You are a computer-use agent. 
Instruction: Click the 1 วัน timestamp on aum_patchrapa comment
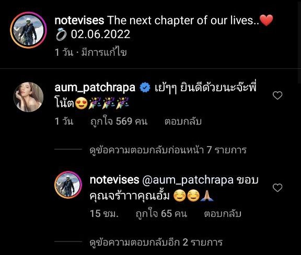64,122
